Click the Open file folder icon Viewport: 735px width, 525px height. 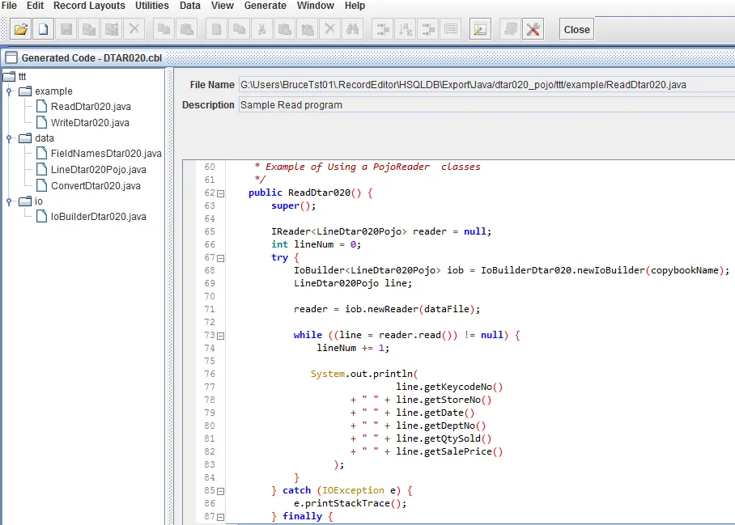(x=21, y=29)
